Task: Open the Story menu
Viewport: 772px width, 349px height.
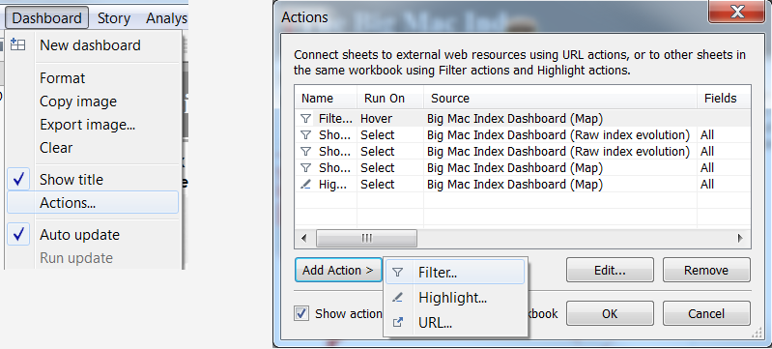Action: (x=114, y=18)
